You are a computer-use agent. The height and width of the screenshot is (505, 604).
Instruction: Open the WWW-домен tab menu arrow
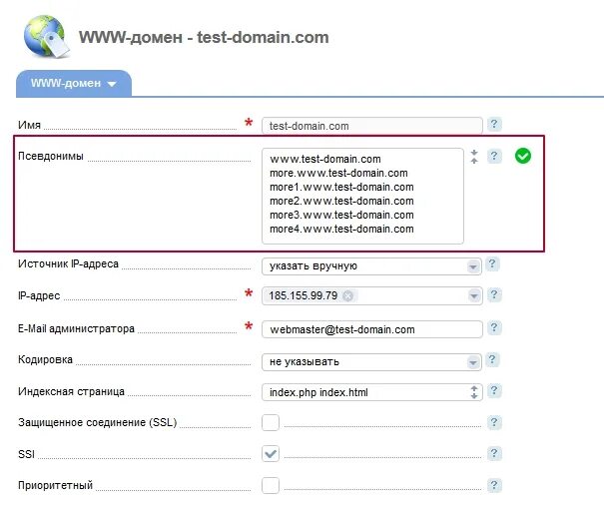click(112, 84)
